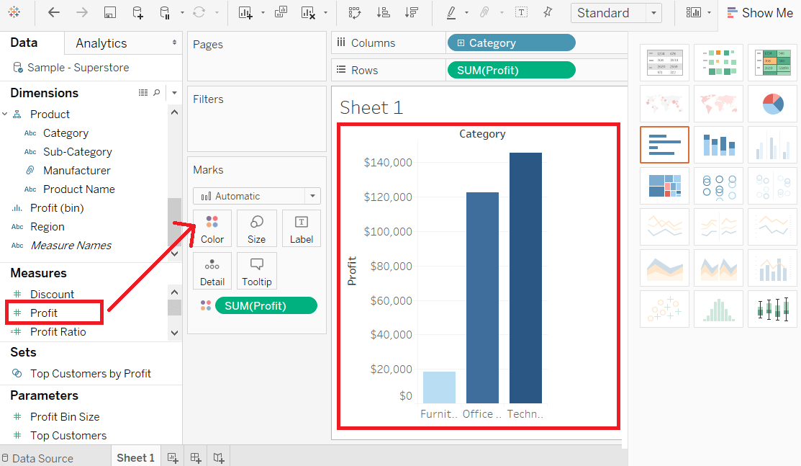Toggle show mark labels icon

[x=521, y=12]
